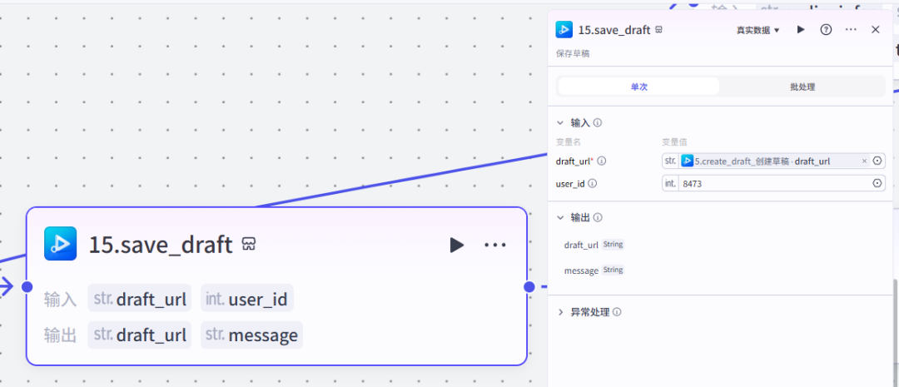This screenshot has height=387, width=899.
Task: Click the int. type label of user_id field
Action: (670, 183)
